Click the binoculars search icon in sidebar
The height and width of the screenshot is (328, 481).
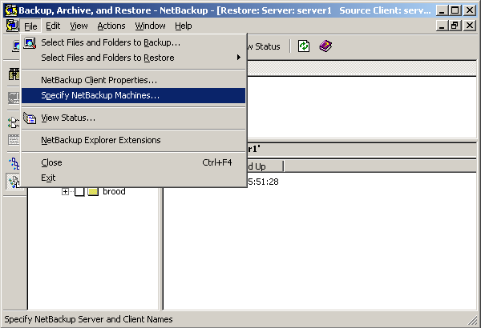point(14,74)
